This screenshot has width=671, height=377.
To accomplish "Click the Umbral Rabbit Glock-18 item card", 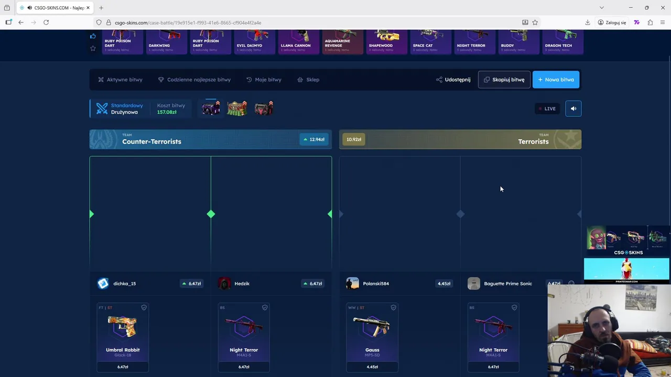I will pyautogui.click(x=123, y=338).
